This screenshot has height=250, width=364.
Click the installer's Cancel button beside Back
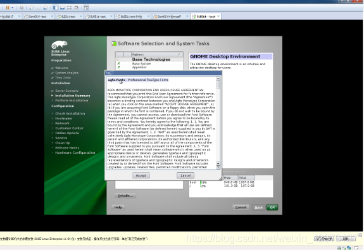coord(241,208)
